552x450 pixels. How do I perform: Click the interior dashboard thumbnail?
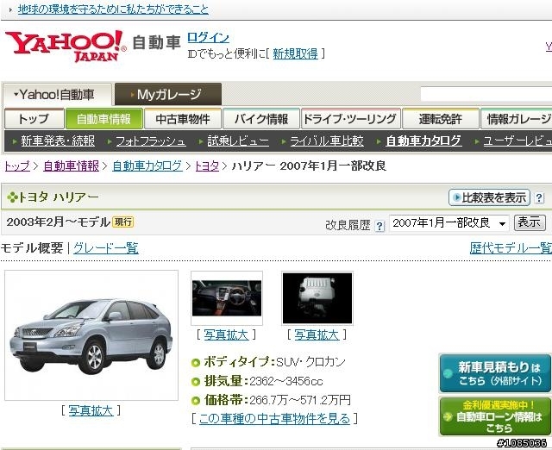227,298
